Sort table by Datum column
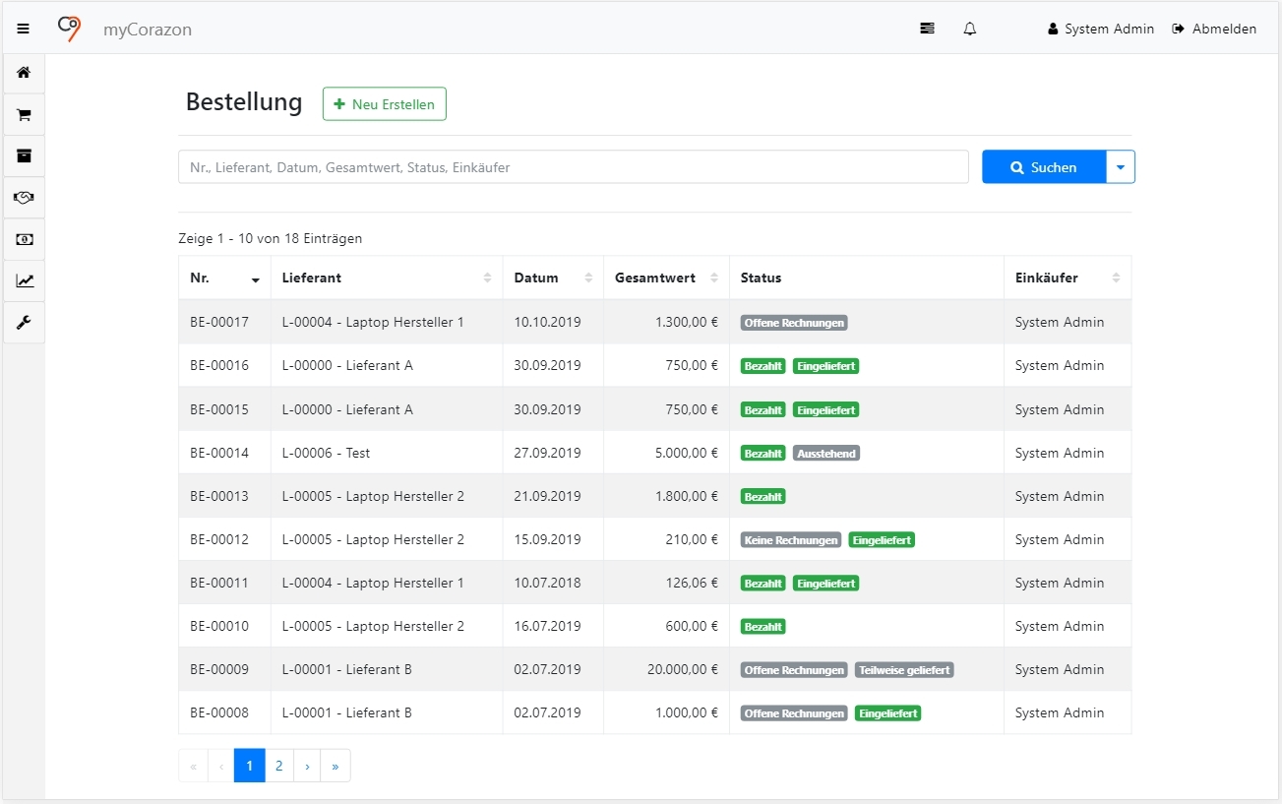The height and width of the screenshot is (804, 1282). click(552, 278)
